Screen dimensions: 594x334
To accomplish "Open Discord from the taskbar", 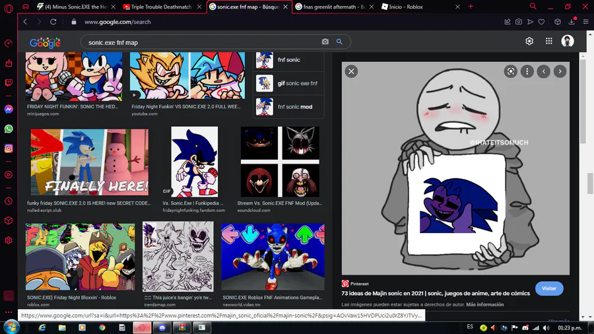I will click(162, 327).
